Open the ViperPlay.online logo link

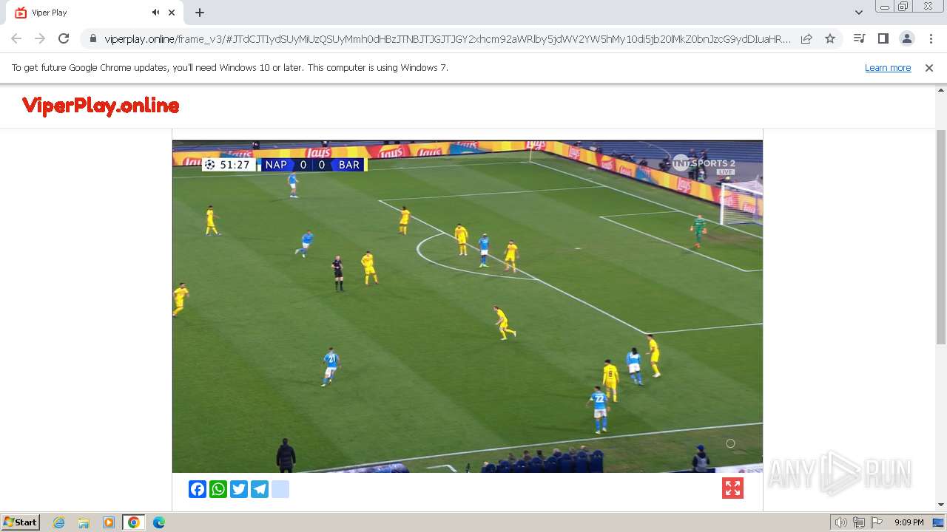101,106
